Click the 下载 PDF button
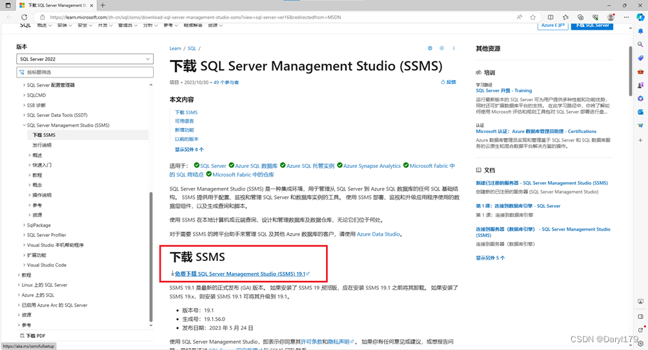648x350 pixels. (33, 336)
